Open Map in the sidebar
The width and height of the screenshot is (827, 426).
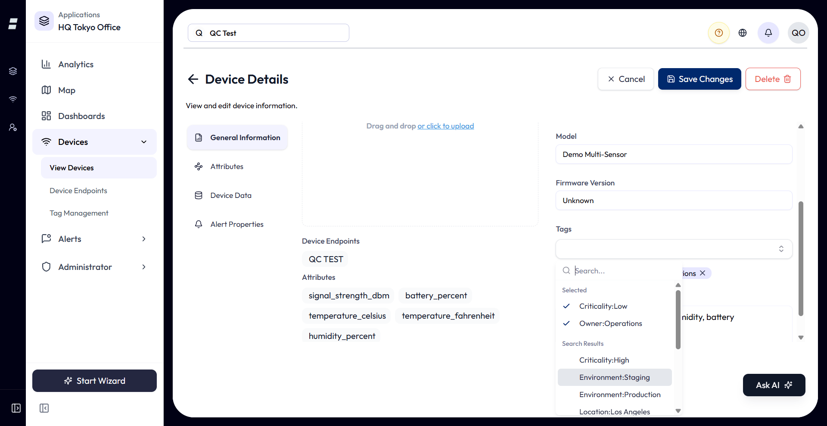click(94, 90)
